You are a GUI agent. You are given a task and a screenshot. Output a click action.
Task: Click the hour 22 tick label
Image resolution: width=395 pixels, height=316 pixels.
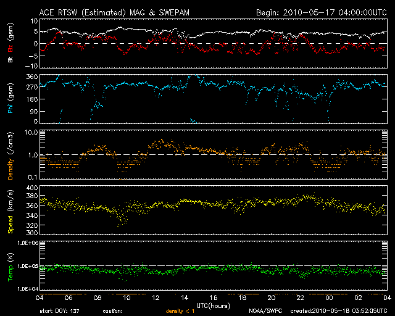point(301,297)
